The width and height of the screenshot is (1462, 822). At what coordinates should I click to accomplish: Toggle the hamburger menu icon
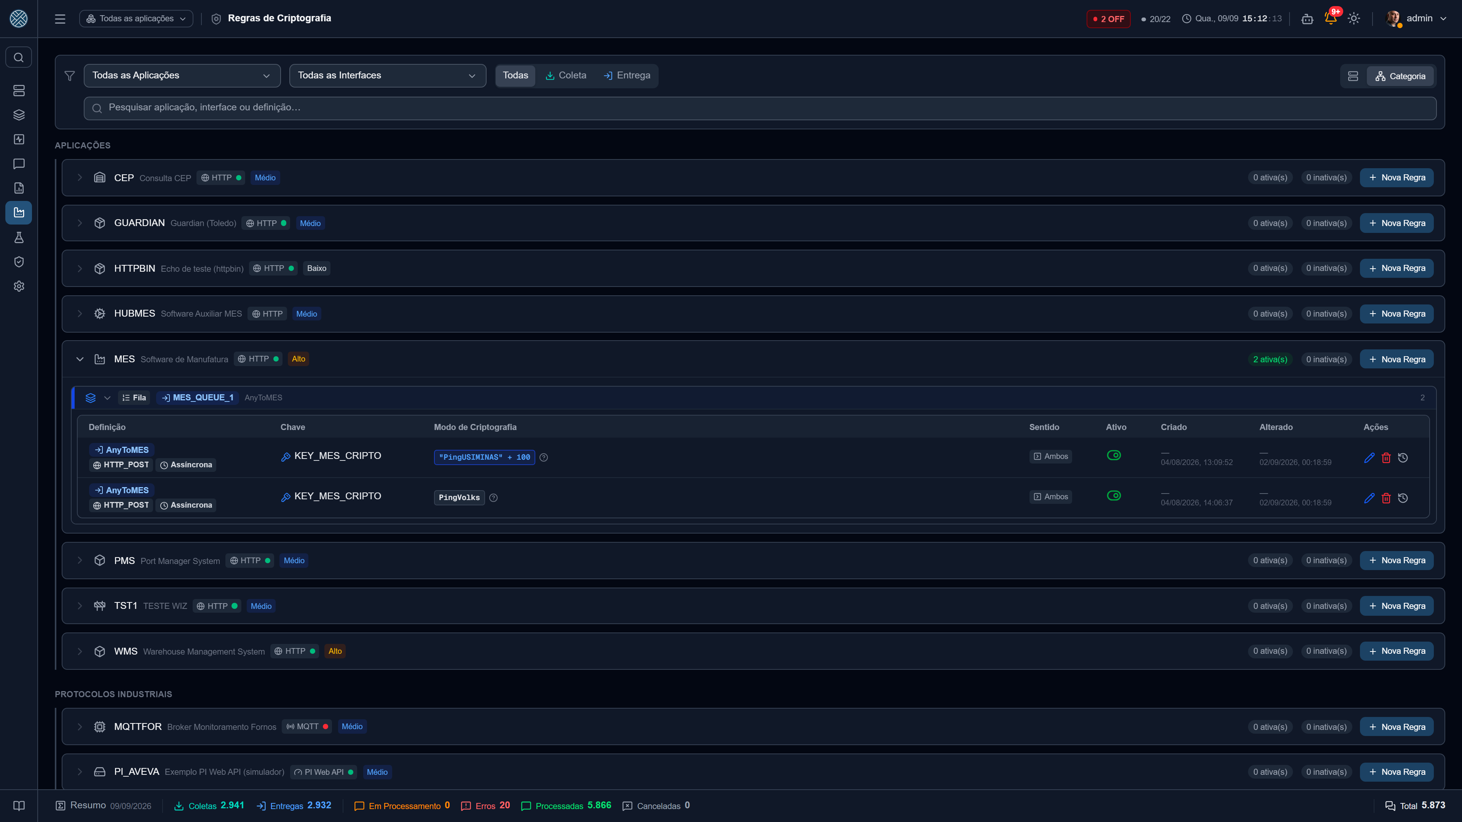60,19
